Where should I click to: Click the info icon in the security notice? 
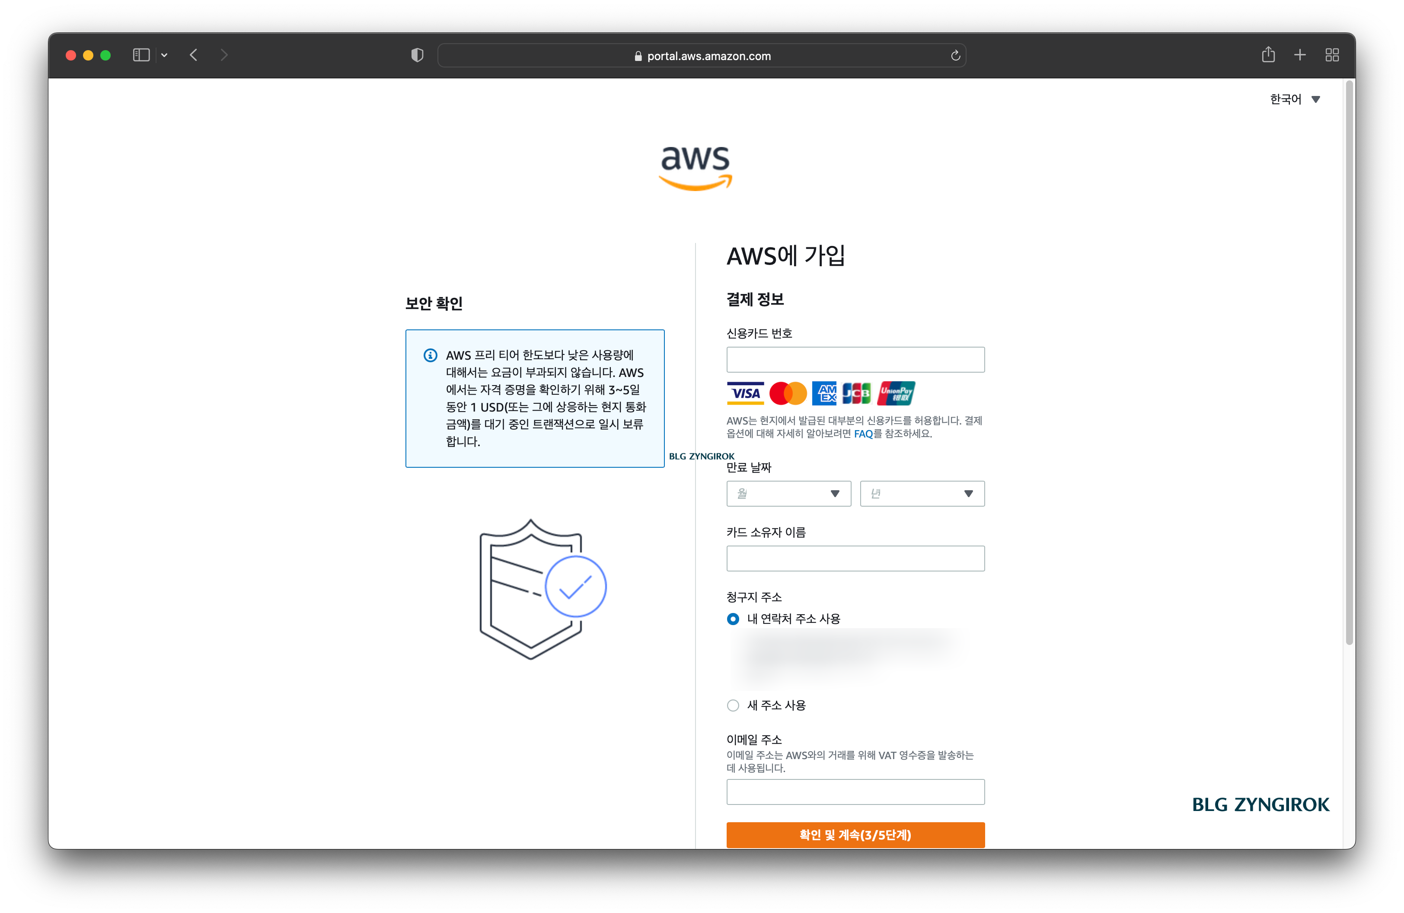pyautogui.click(x=430, y=356)
